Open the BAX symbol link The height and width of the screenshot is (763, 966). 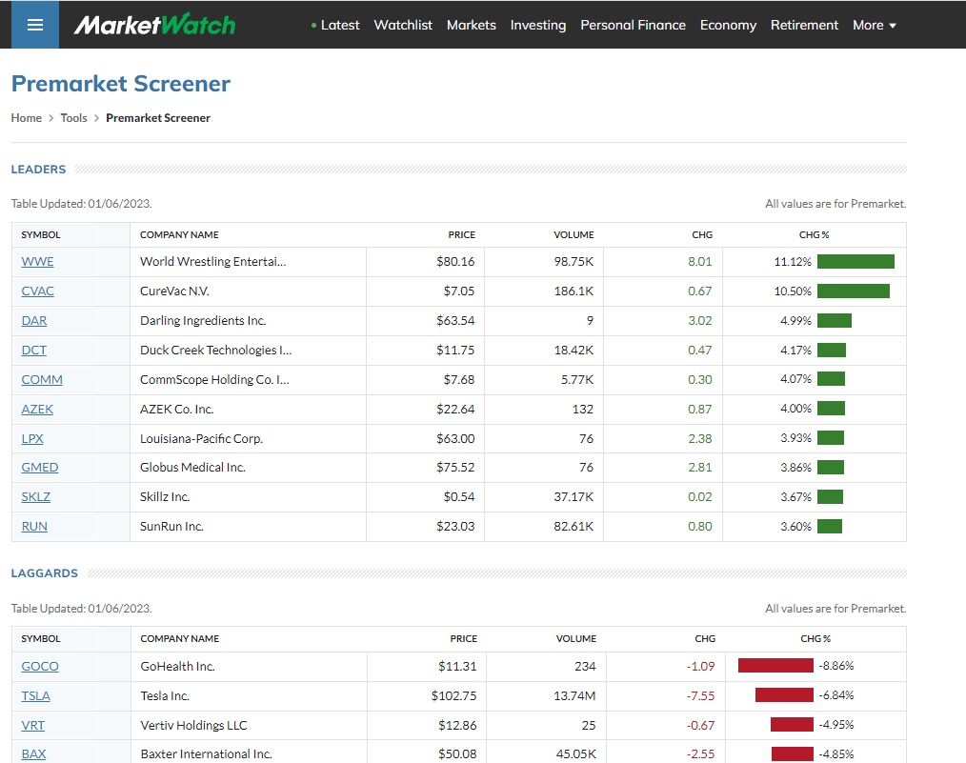[x=34, y=754]
